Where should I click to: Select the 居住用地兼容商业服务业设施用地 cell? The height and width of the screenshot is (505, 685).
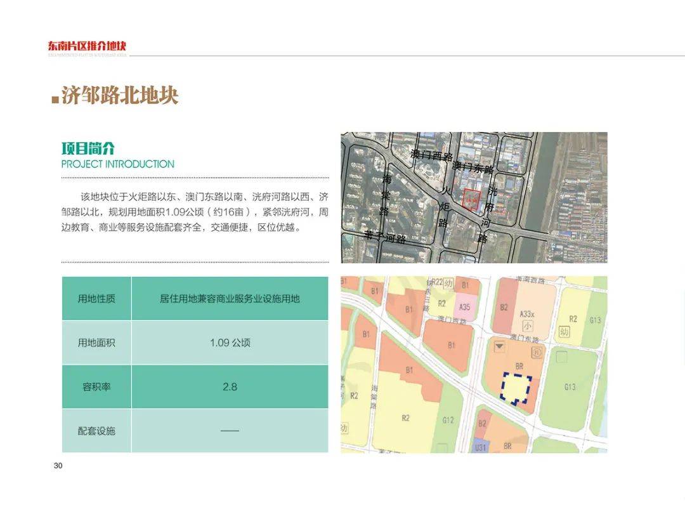(x=230, y=298)
